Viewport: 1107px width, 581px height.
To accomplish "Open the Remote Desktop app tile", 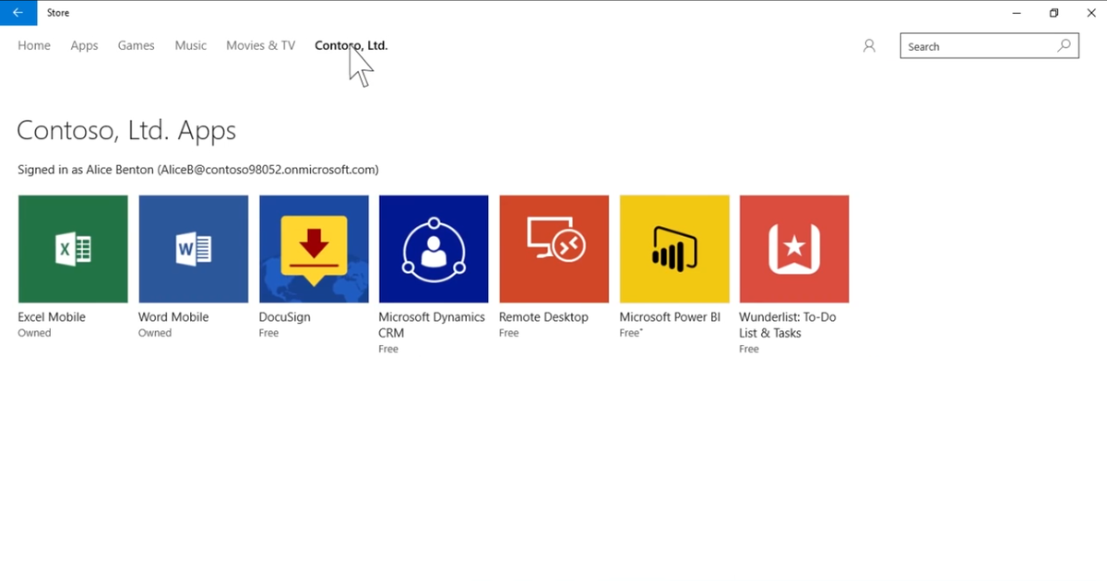I will click(553, 248).
